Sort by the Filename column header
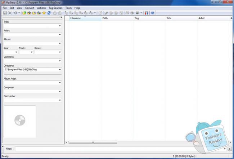 point(85,18)
